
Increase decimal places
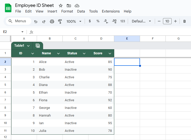[x=114, y=21]
